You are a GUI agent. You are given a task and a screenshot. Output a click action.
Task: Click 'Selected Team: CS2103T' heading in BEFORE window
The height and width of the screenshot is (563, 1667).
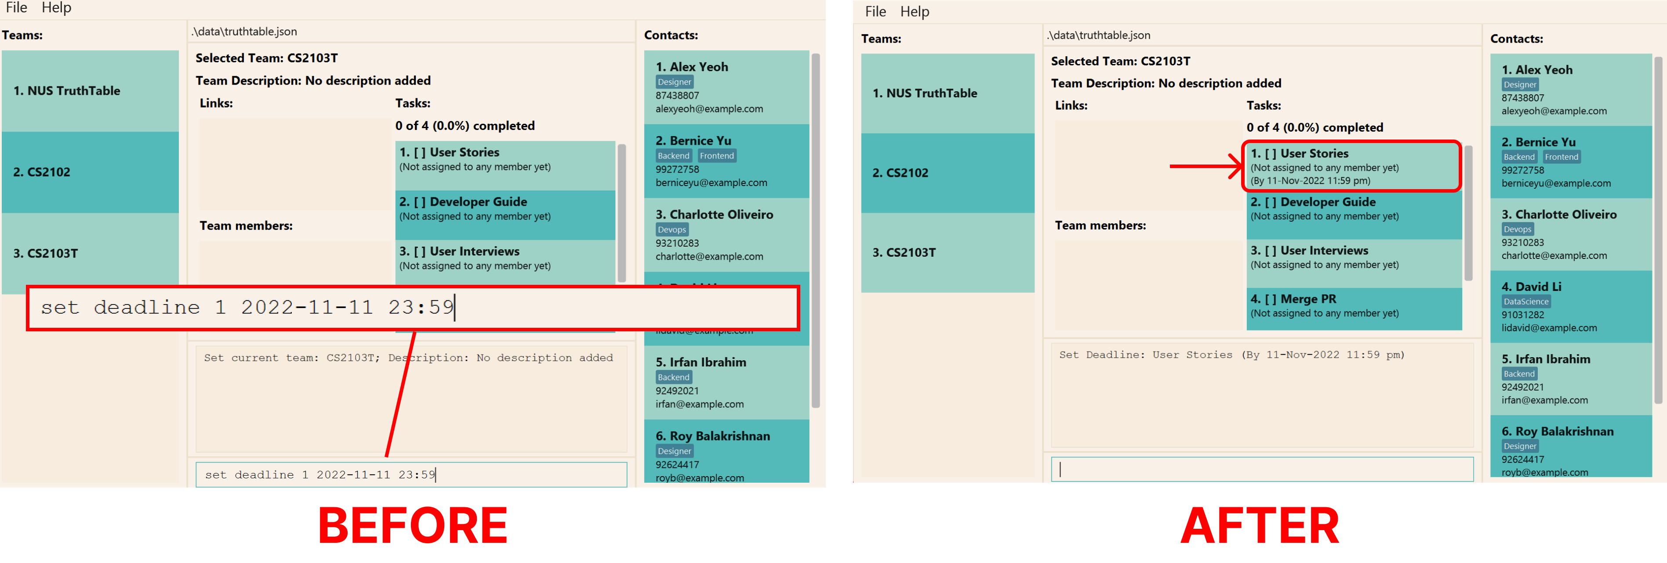click(267, 58)
